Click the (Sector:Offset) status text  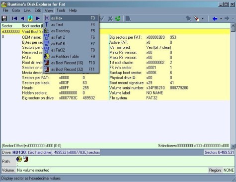pyautogui.click(x=31, y=146)
